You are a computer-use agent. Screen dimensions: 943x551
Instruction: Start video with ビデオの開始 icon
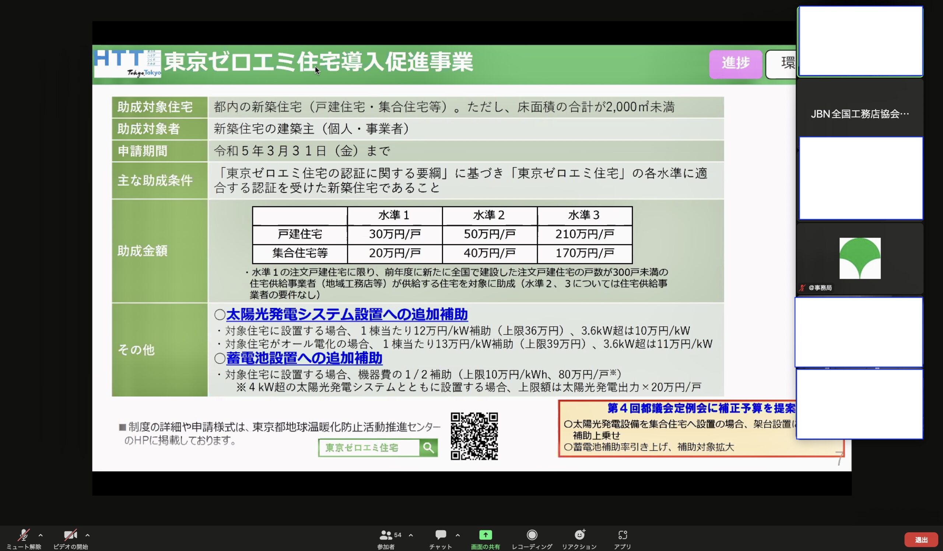point(70,535)
